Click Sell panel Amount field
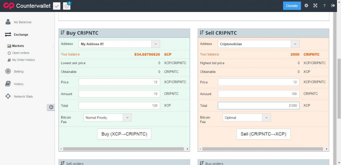The width and height of the screenshot is (341, 165). click(x=258, y=94)
